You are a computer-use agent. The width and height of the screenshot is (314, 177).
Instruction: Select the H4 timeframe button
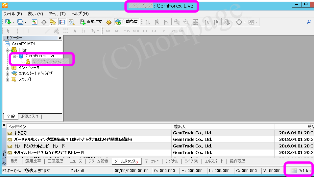pyautogui.click(x=154, y=31)
